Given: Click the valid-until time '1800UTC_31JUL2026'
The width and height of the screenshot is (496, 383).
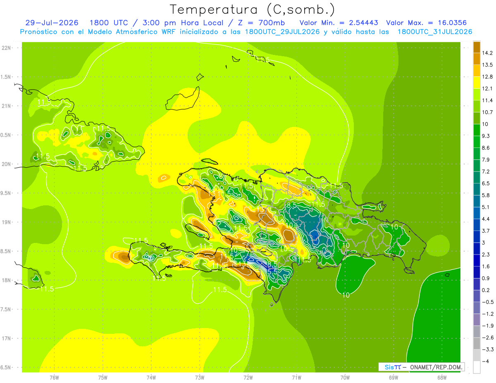Looking at the screenshot, I should [435, 32].
